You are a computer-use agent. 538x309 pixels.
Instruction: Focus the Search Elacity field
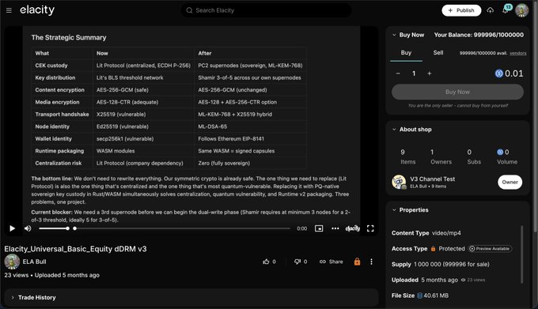tap(267, 10)
